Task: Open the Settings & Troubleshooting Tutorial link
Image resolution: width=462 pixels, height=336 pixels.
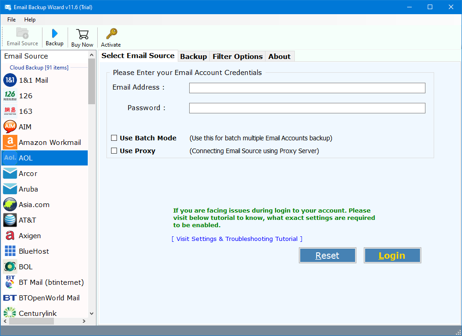Action: tap(236, 239)
